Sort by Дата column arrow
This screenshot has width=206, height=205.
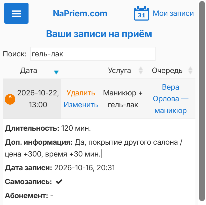tap(56, 72)
